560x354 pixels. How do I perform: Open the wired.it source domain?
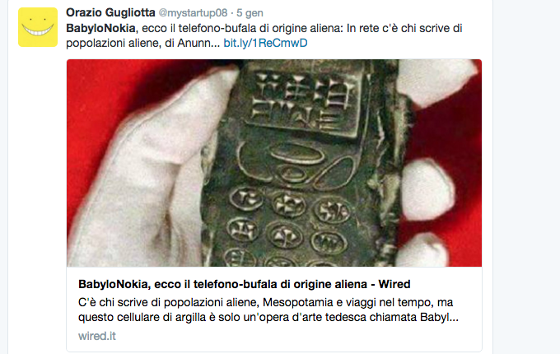click(x=97, y=336)
